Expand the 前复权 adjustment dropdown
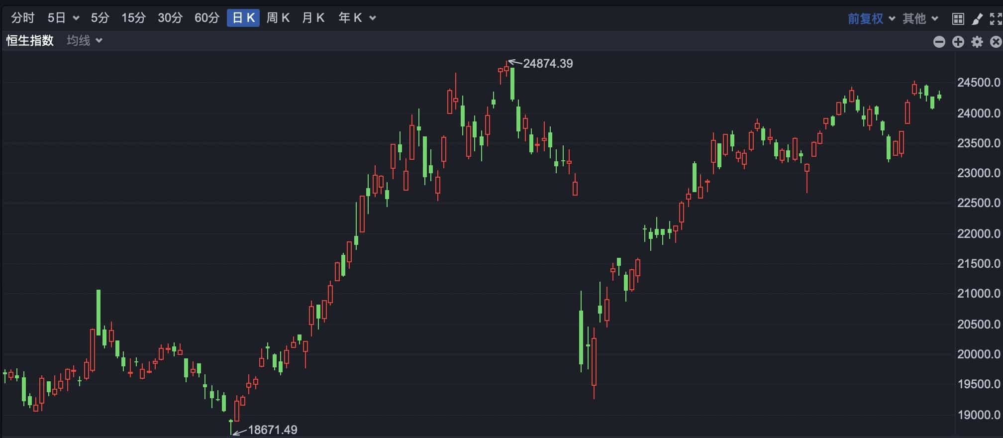This screenshot has height=438, width=1003. (892, 19)
